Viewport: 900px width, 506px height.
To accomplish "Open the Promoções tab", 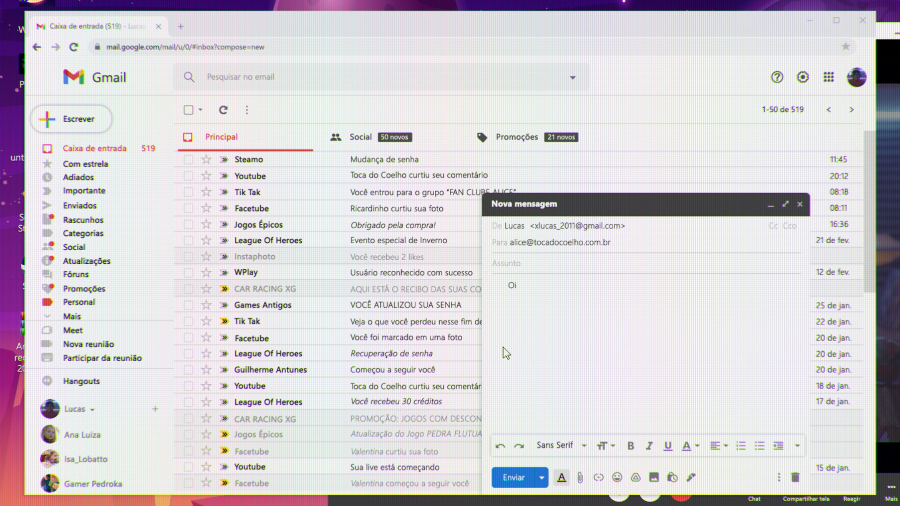I will pos(517,137).
